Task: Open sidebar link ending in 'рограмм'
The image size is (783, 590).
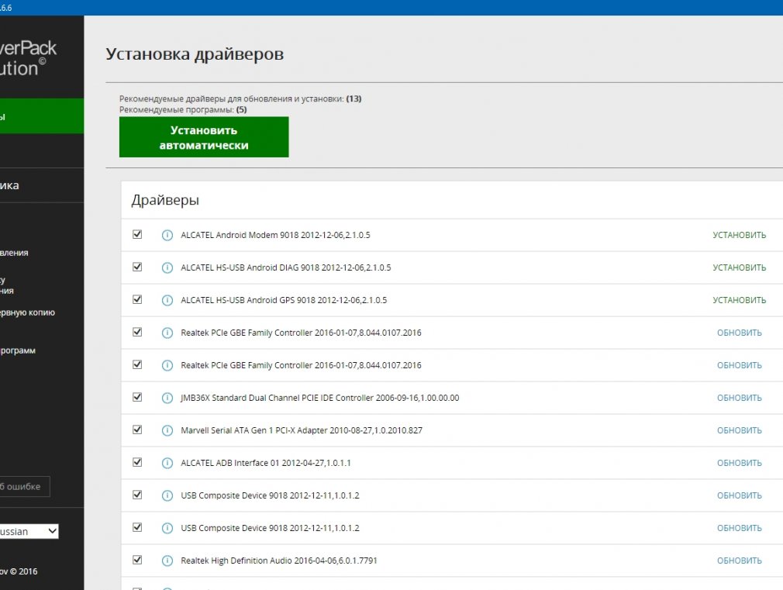Action: 18,350
